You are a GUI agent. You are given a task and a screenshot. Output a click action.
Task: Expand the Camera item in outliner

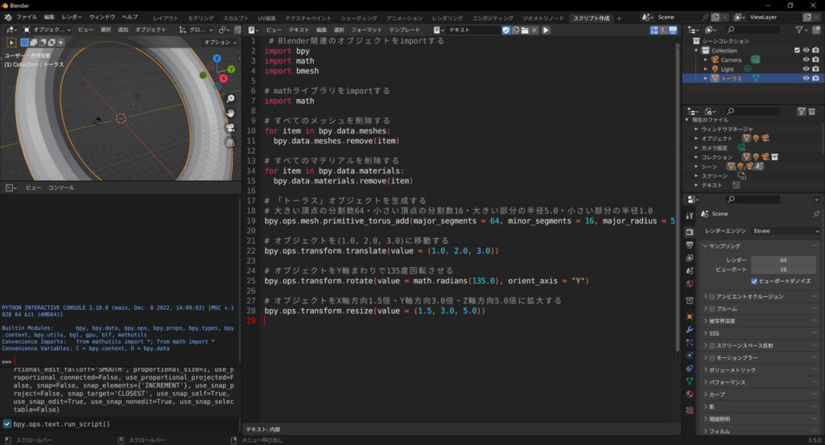pyautogui.click(x=706, y=60)
